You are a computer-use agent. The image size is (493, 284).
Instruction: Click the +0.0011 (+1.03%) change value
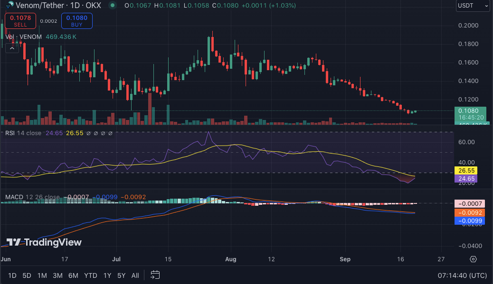[x=268, y=5]
